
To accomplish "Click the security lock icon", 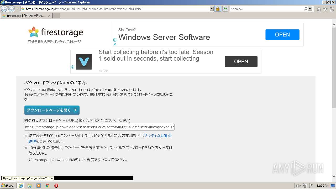I will pos(218,9).
